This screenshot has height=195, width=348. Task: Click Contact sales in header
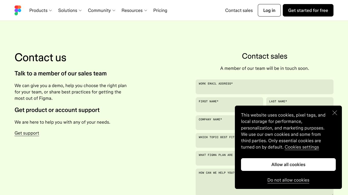[239, 10]
